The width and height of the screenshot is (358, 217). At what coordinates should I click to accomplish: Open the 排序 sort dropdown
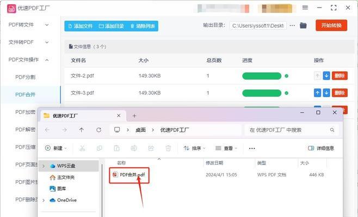pyautogui.click(x=194, y=148)
